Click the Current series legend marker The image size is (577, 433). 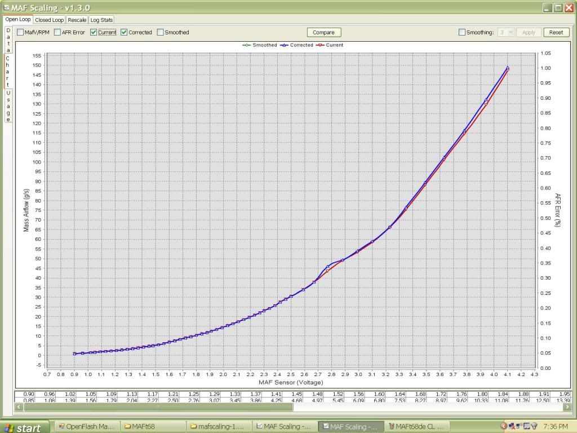(x=320, y=45)
